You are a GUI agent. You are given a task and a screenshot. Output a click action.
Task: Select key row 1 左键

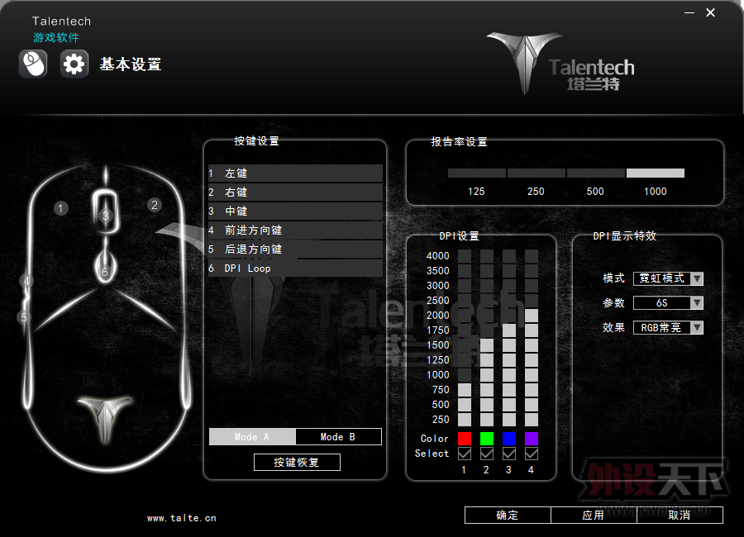[295, 173]
